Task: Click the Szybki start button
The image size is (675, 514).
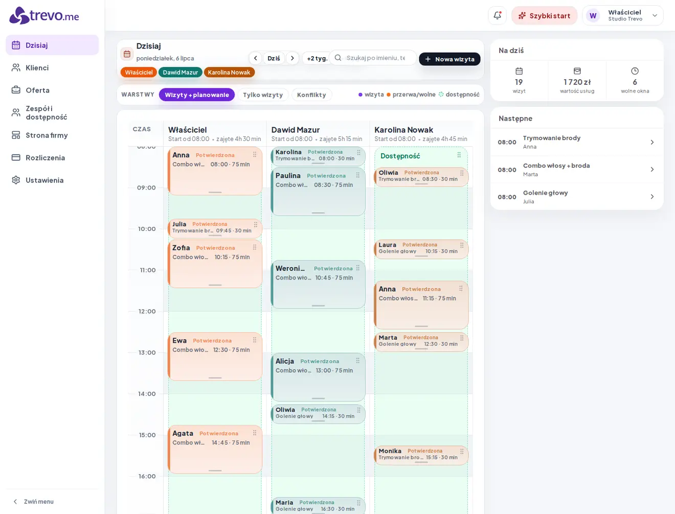Action: pyautogui.click(x=544, y=15)
